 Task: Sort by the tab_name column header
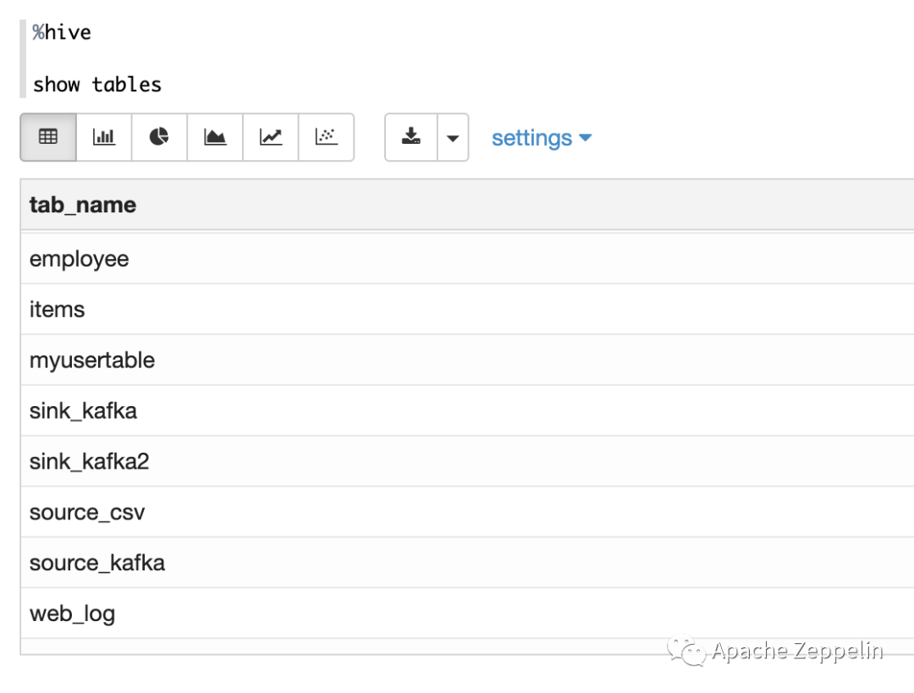point(83,205)
